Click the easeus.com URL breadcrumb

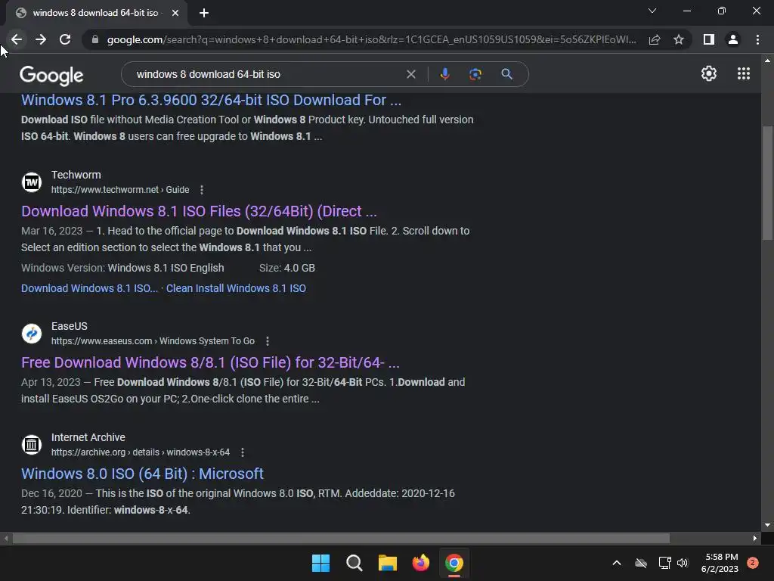[153, 341]
